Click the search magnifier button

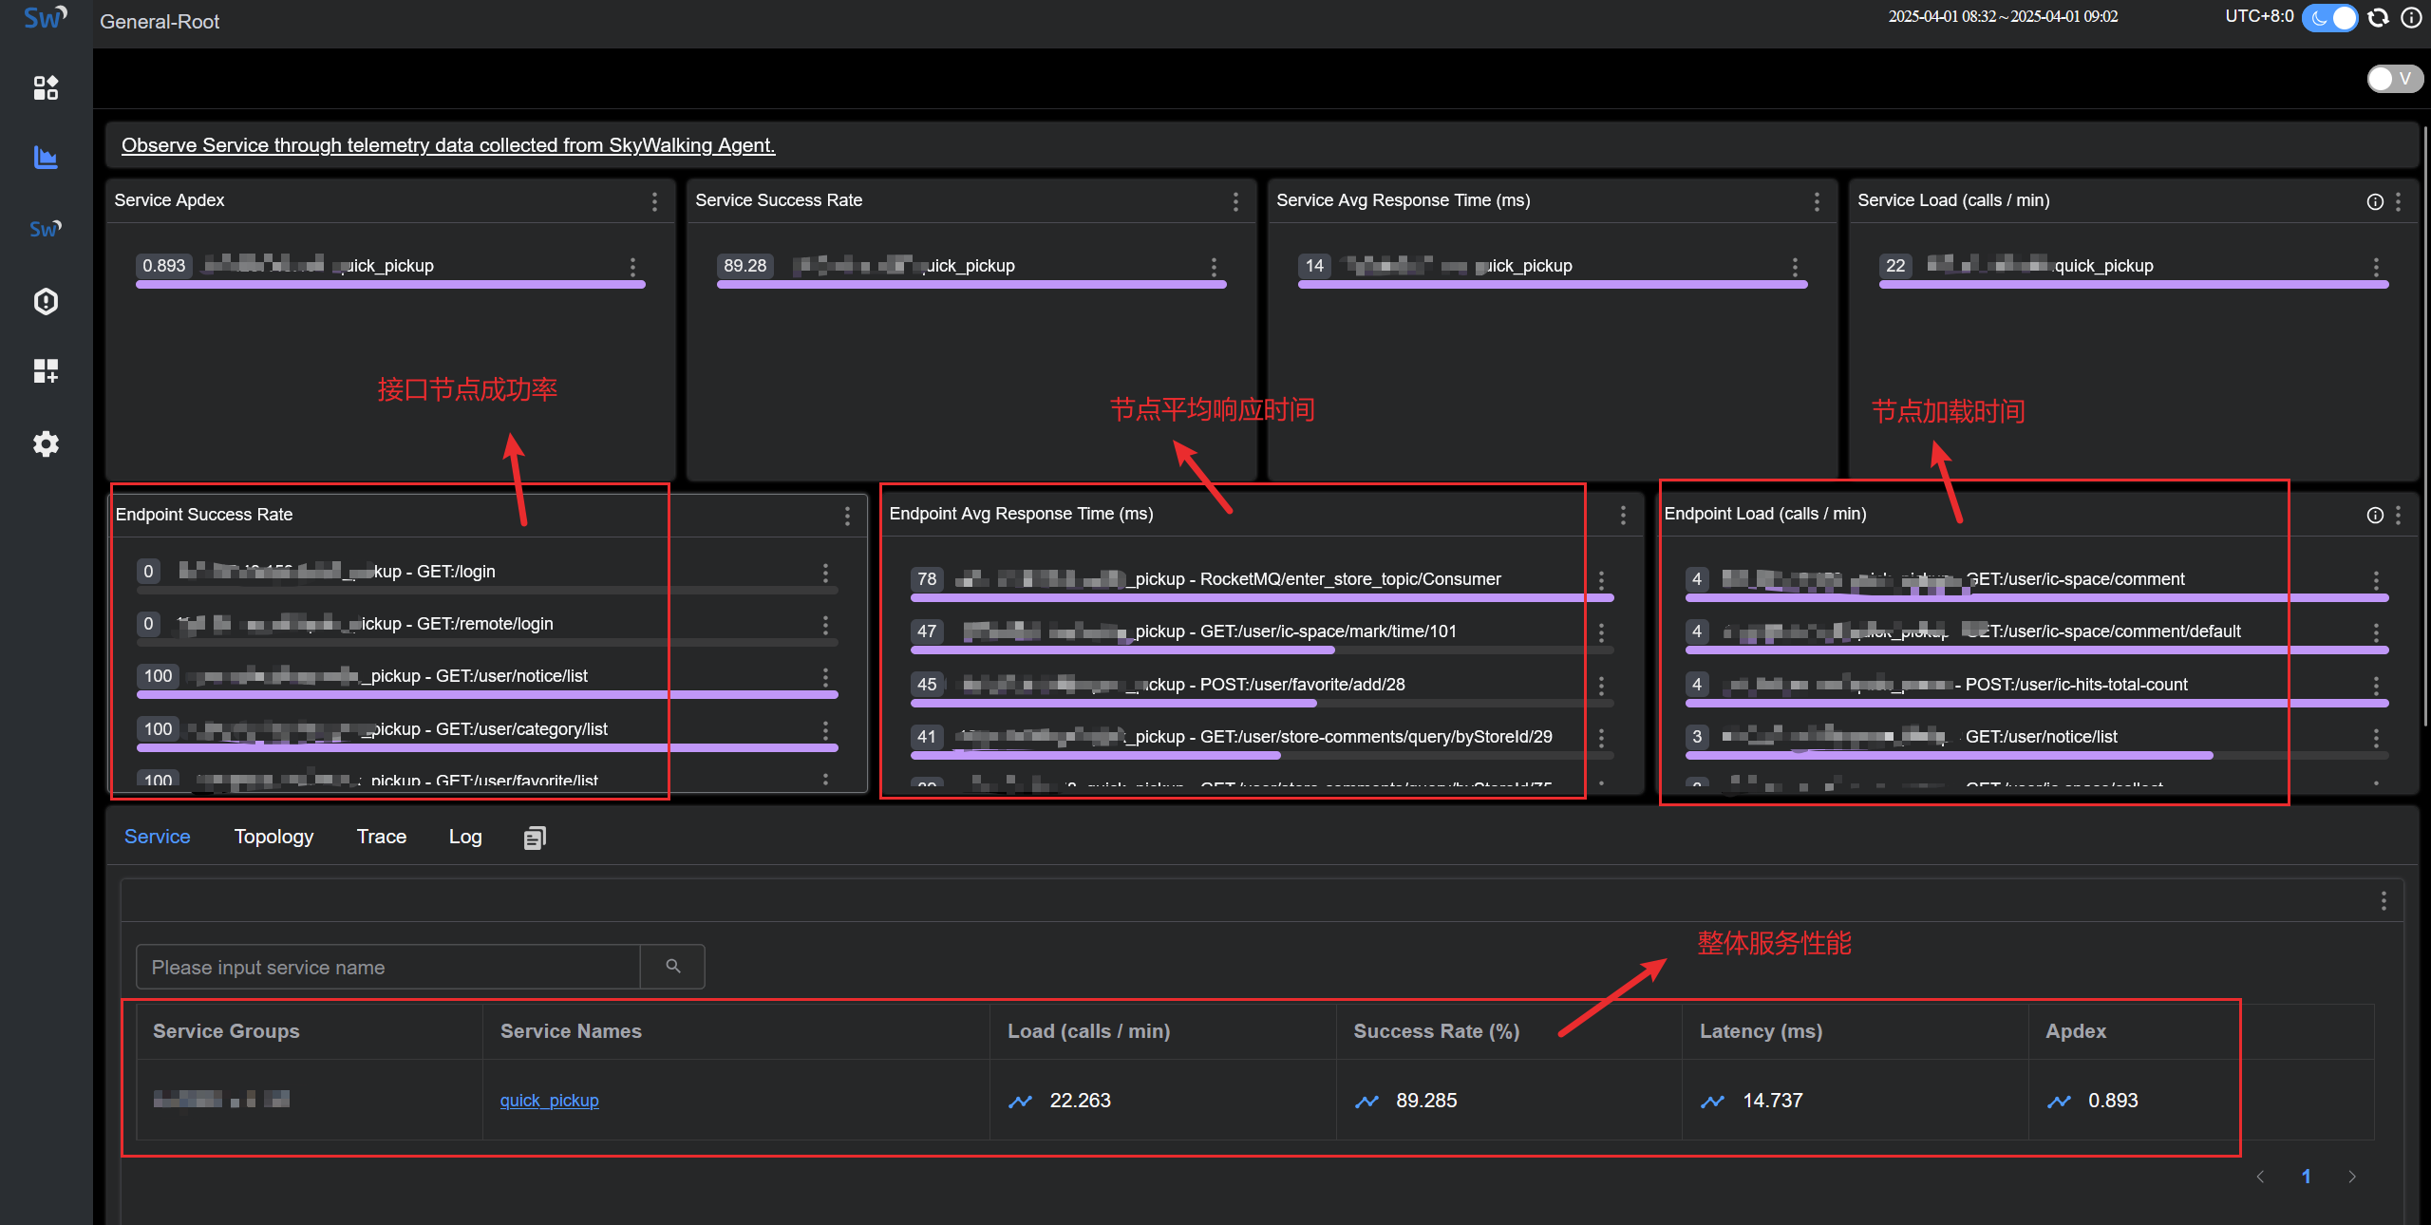672,967
